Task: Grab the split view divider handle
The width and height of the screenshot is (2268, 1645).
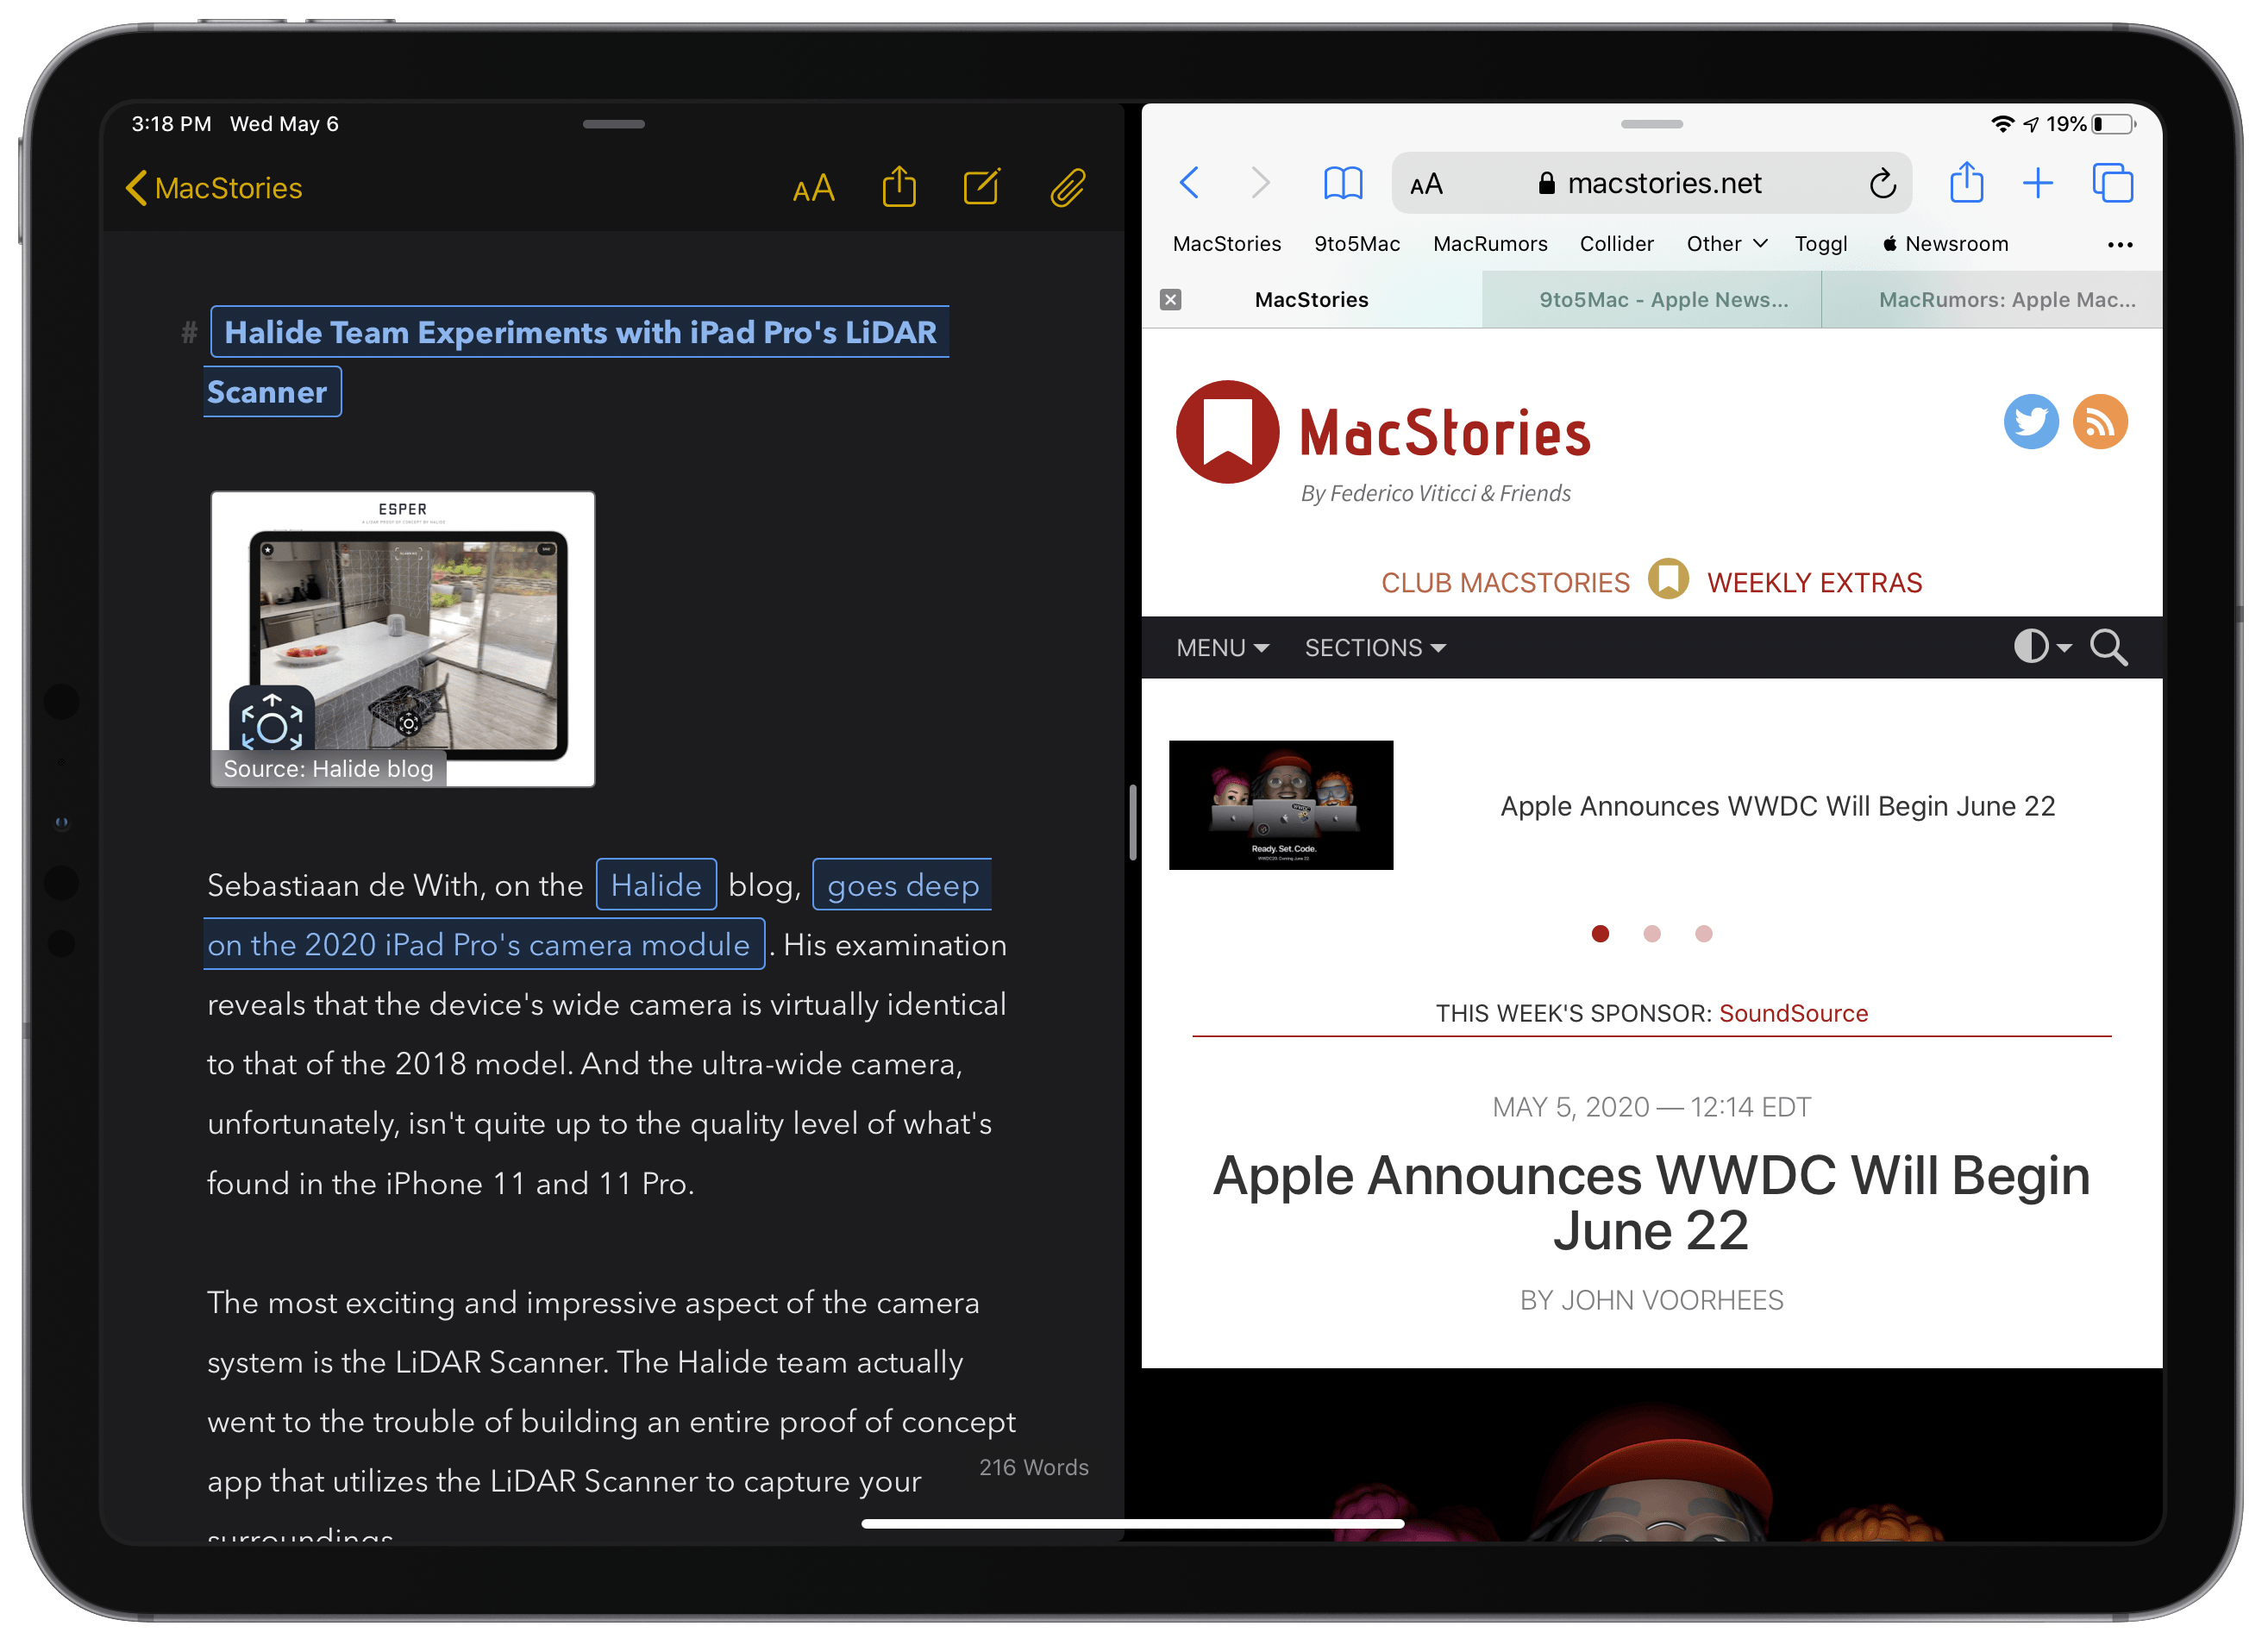Action: pyautogui.click(x=1133, y=822)
